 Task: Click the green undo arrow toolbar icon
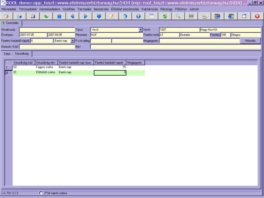(x=46, y=16)
